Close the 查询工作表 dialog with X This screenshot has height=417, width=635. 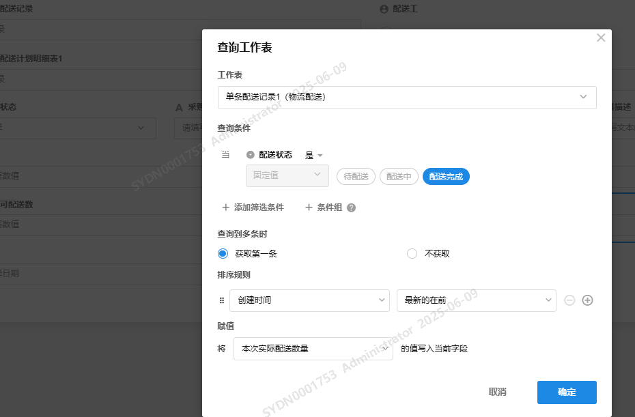(601, 38)
